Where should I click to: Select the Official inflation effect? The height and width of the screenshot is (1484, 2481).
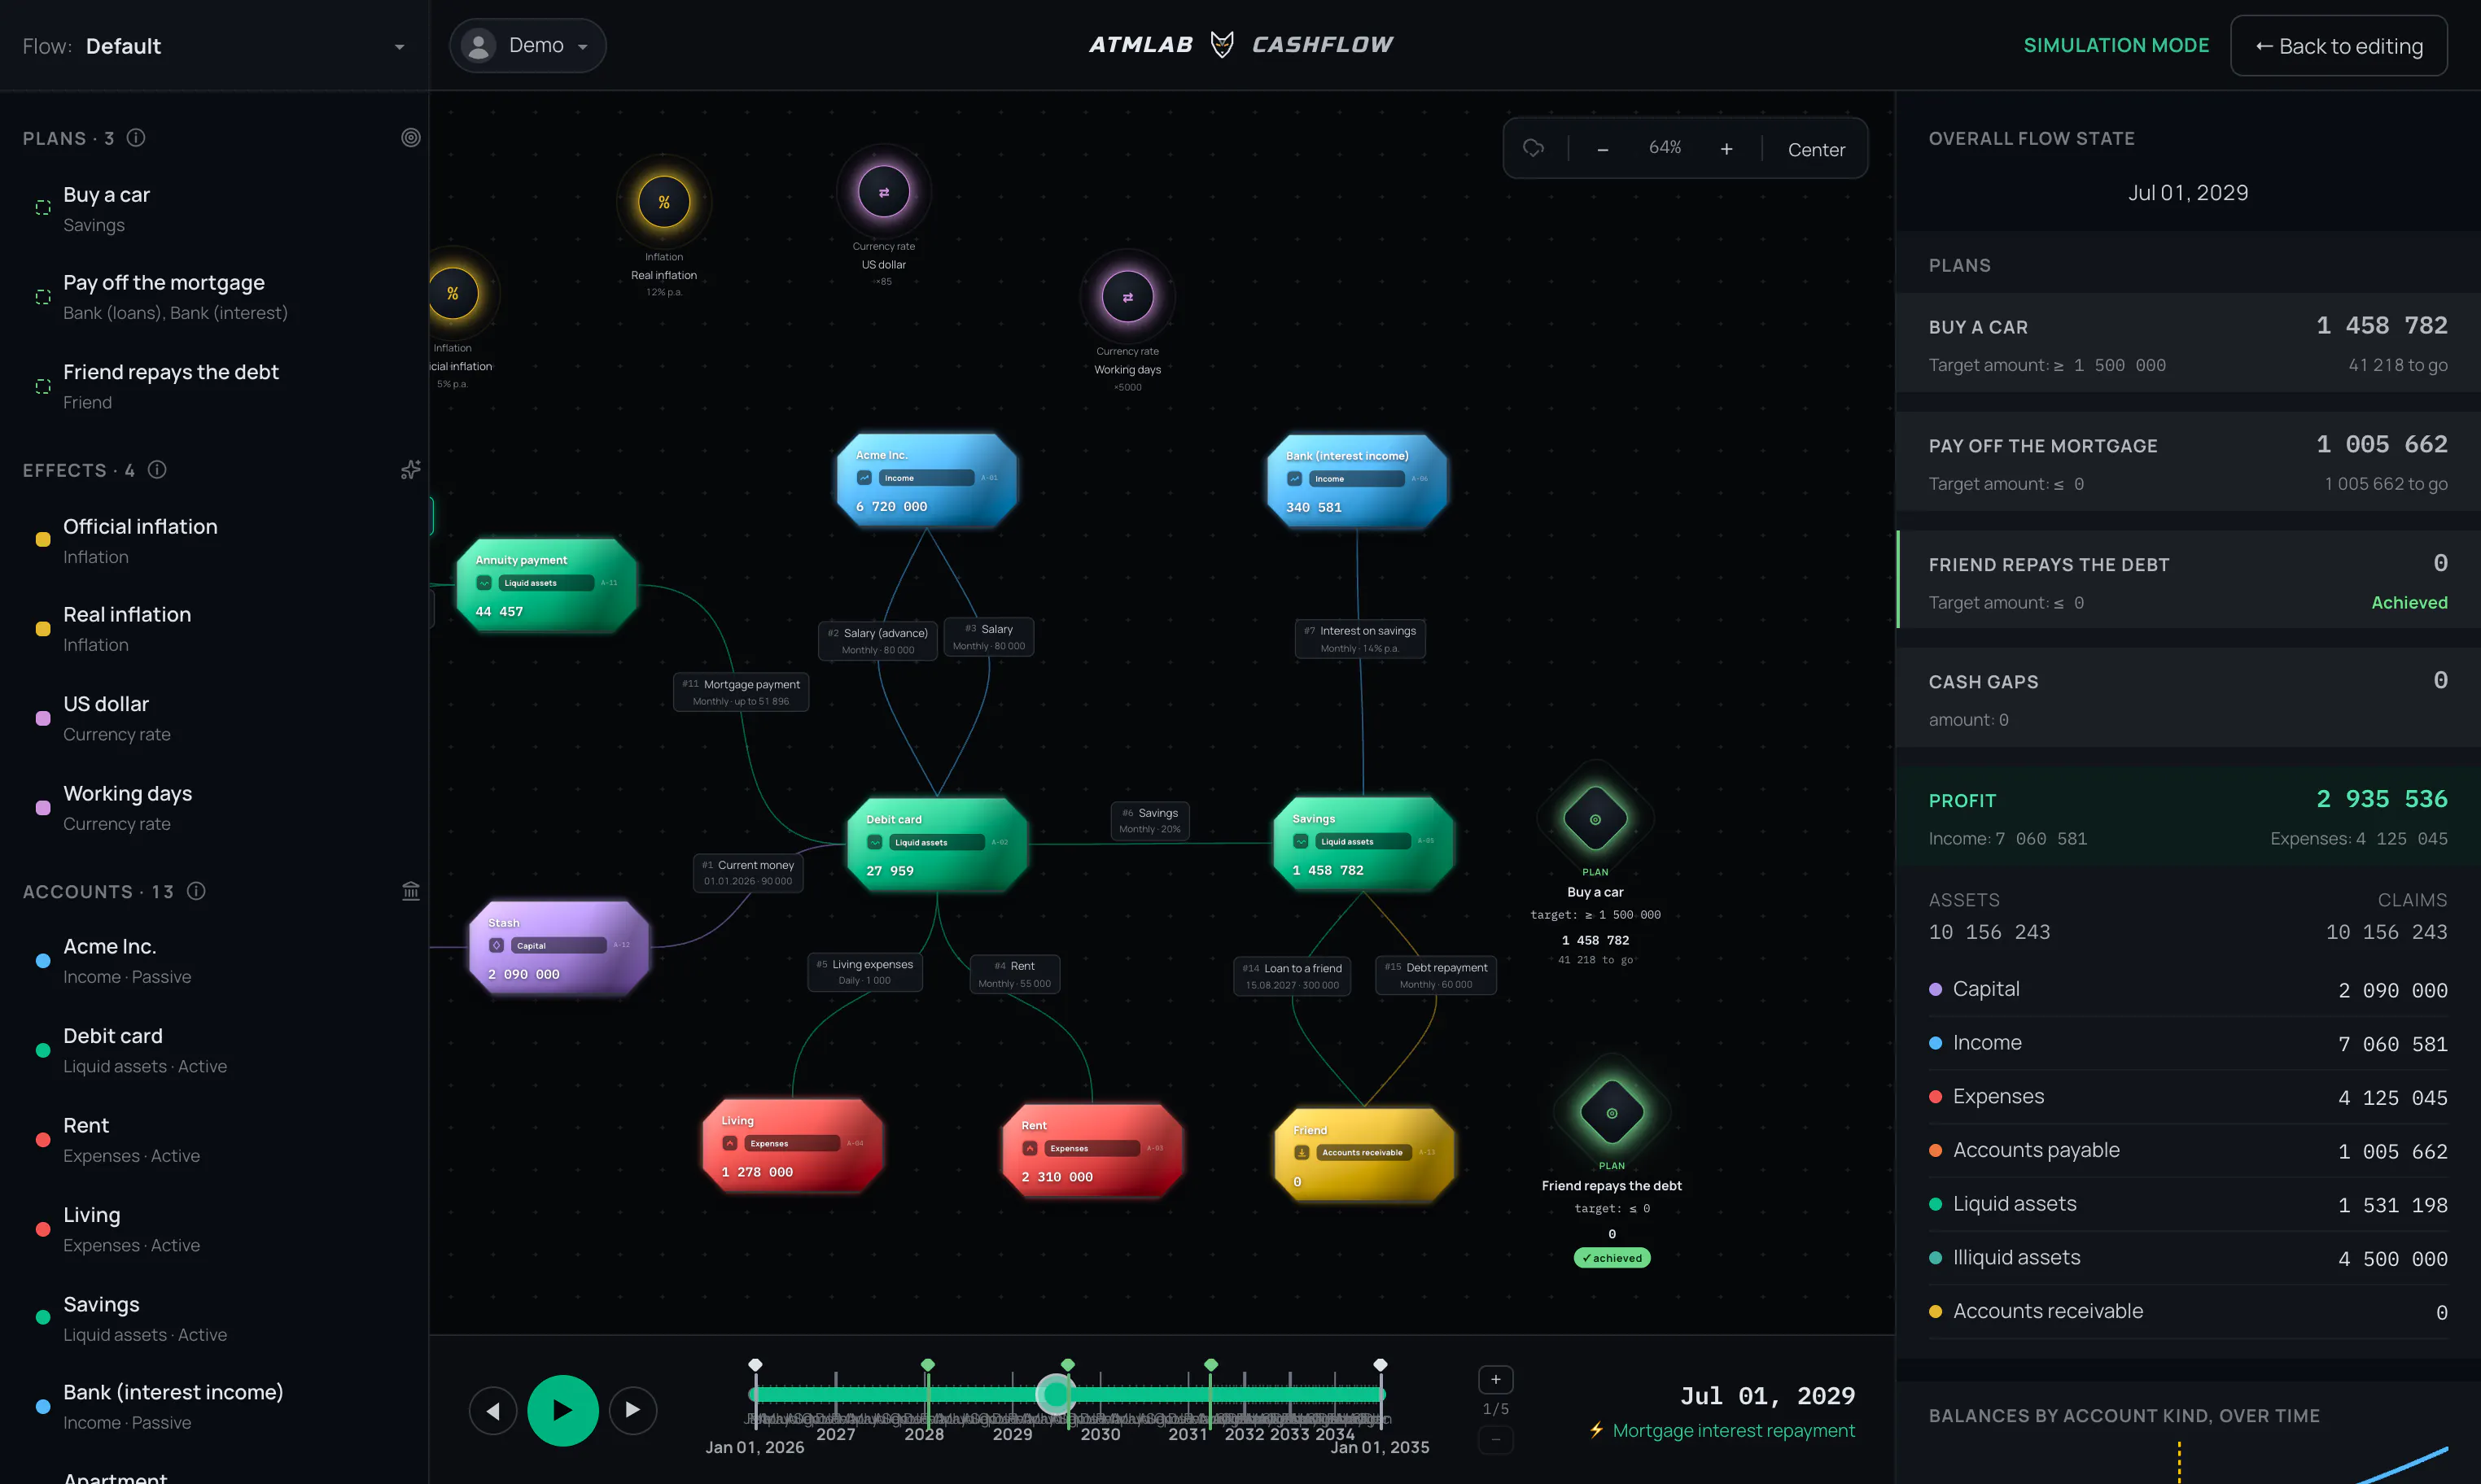point(214,540)
